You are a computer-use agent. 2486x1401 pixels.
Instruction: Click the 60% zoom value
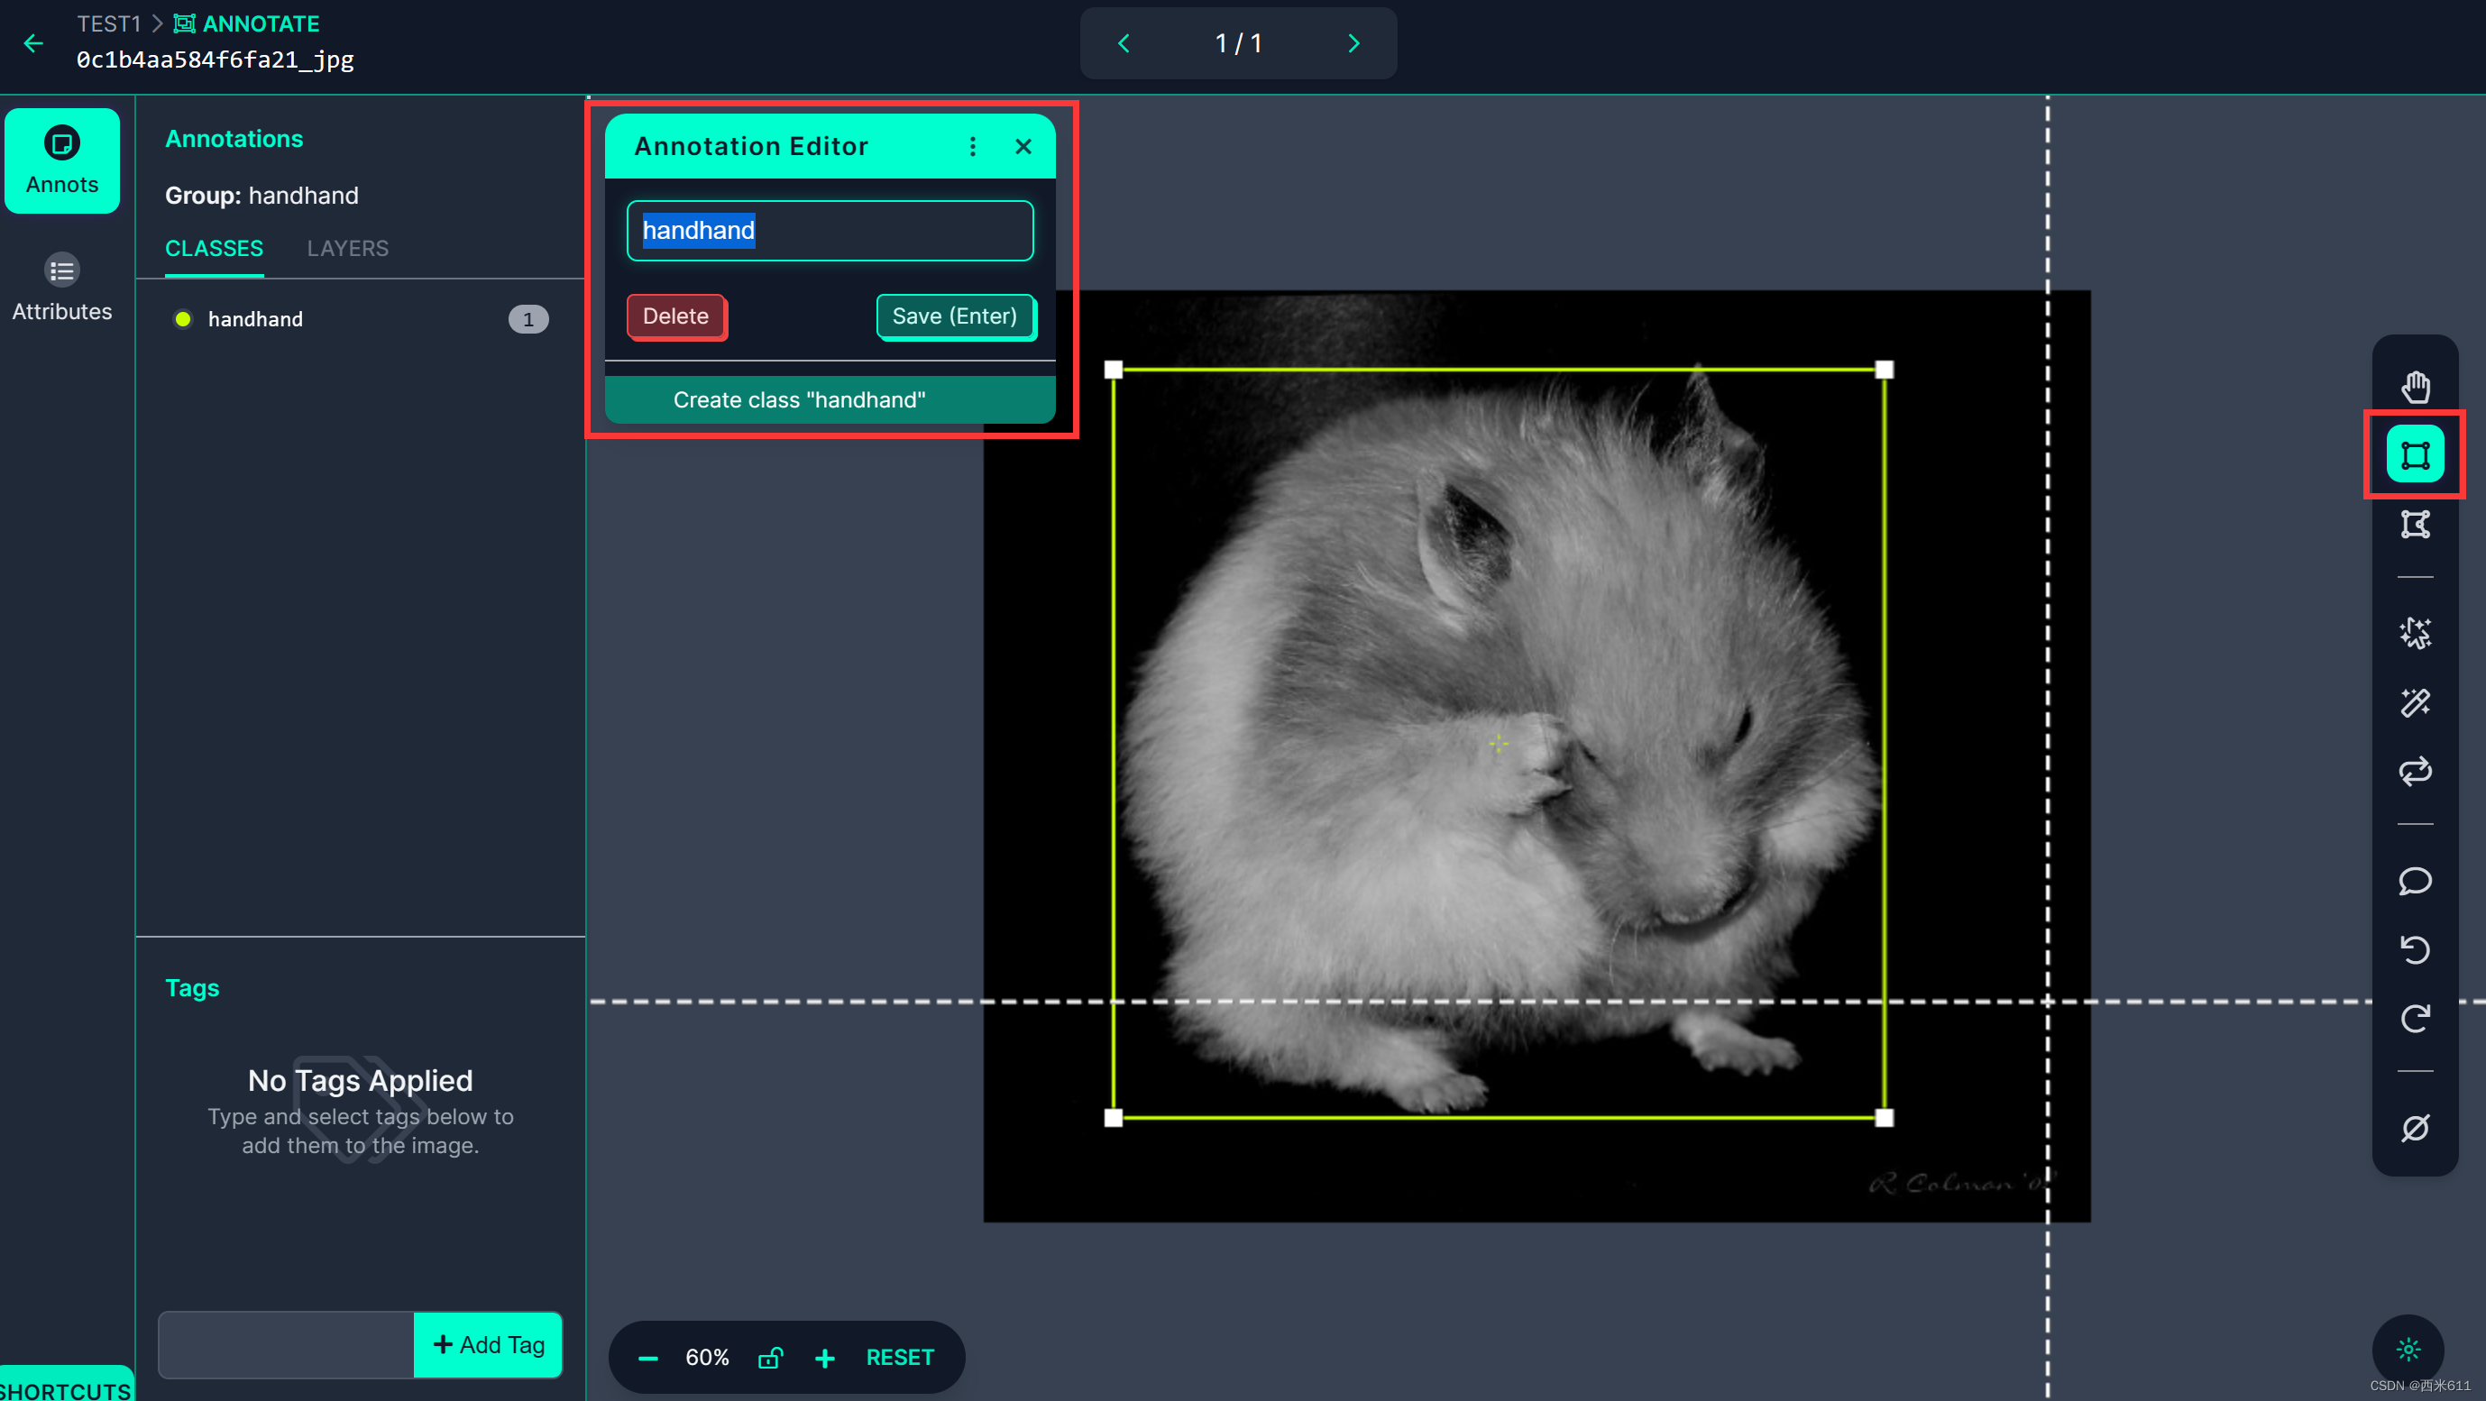coord(706,1358)
